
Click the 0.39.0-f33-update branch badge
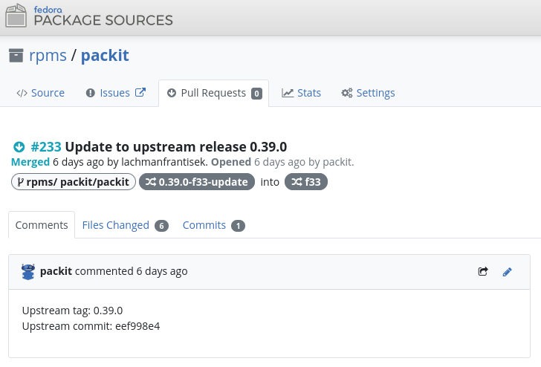[197, 182]
